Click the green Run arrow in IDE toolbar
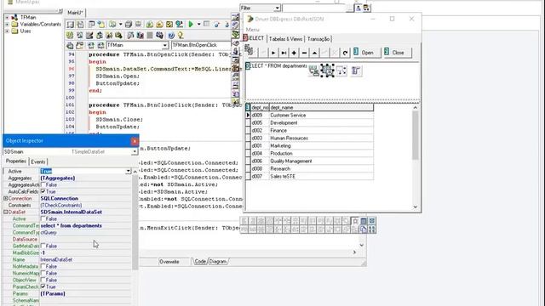Viewport: 545px width, 306px height. pyautogui.click(x=191, y=25)
